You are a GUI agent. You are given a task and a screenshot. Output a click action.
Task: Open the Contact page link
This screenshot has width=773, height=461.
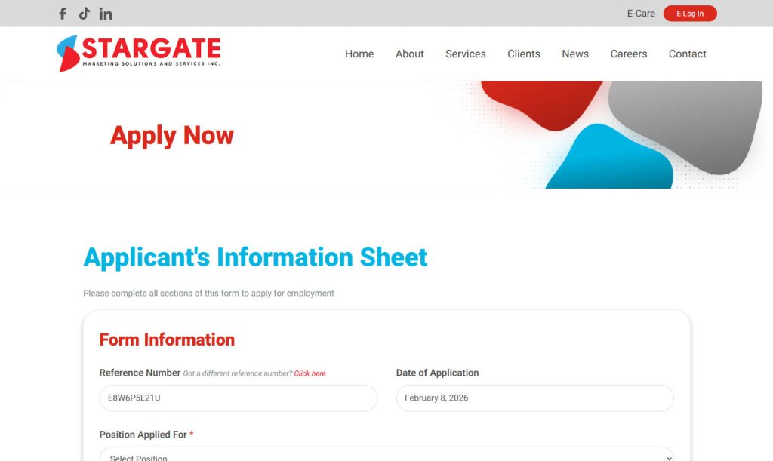click(x=688, y=54)
